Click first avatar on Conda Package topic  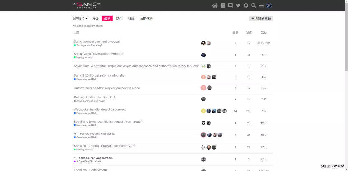(203, 147)
